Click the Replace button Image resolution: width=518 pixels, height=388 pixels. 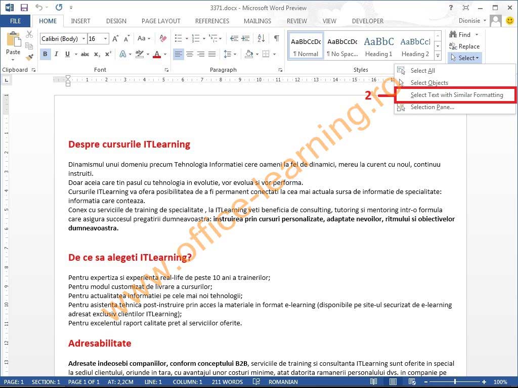click(464, 46)
